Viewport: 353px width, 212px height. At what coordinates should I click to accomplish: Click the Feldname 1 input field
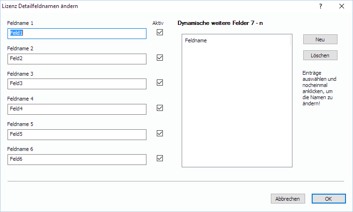coord(77,33)
